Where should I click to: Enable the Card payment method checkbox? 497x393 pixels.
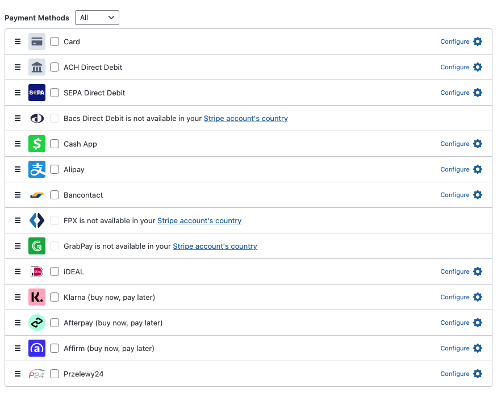click(x=55, y=41)
